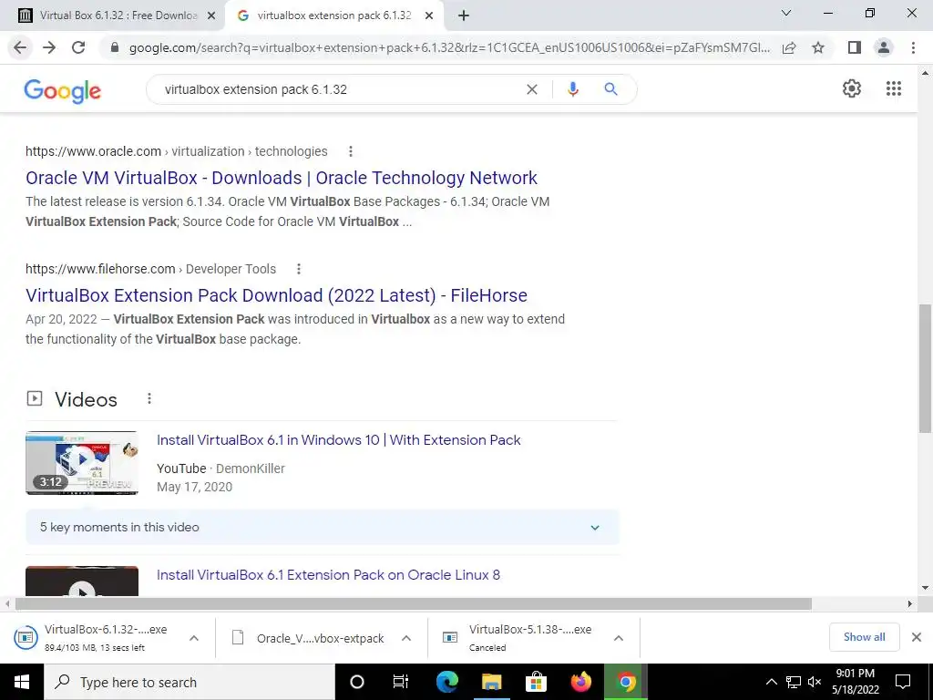
Task: Expand options for VirtualBox-6.1.32 download
Action: coord(194,638)
